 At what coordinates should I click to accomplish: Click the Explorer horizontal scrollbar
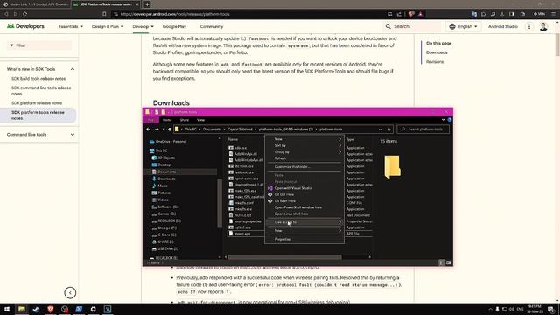coord(284,256)
